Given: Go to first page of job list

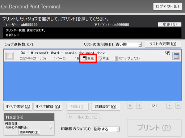Looking at the screenshot, I should (x=130, y=106).
